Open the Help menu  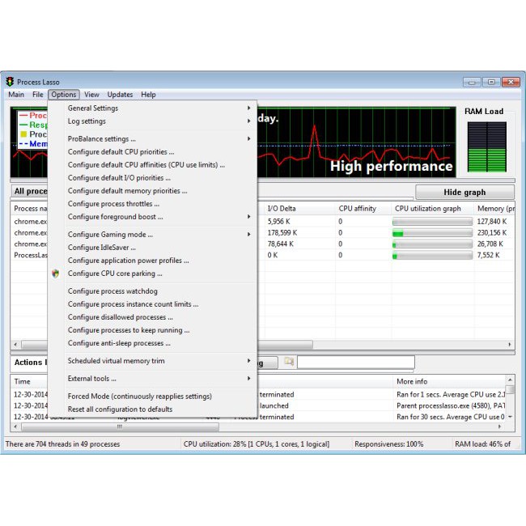(x=148, y=95)
